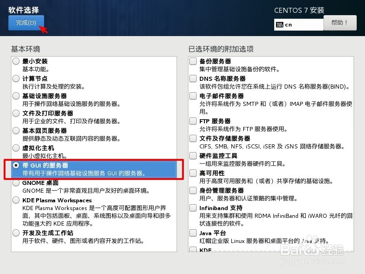365x274 pixels.
Task: Enable the 电子邮件服务器 option
Action: point(192,96)
